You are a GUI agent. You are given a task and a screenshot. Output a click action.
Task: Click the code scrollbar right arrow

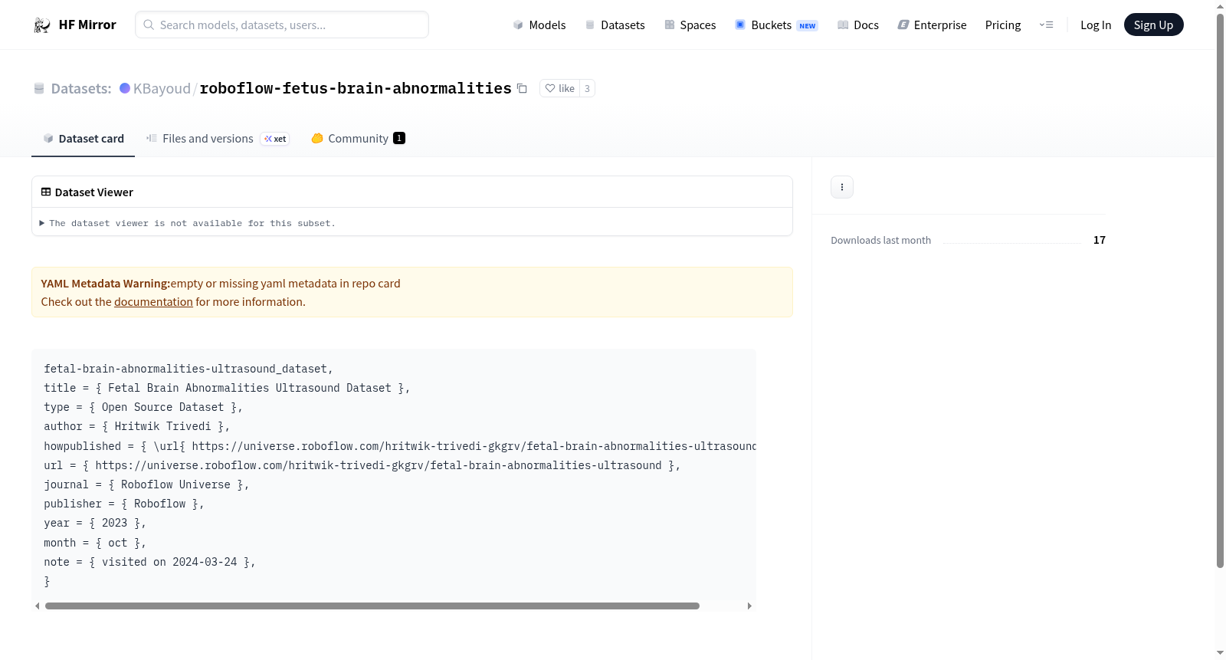[x=749, y=606]
